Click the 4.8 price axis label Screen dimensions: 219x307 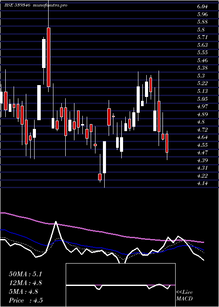pos(201,122)
